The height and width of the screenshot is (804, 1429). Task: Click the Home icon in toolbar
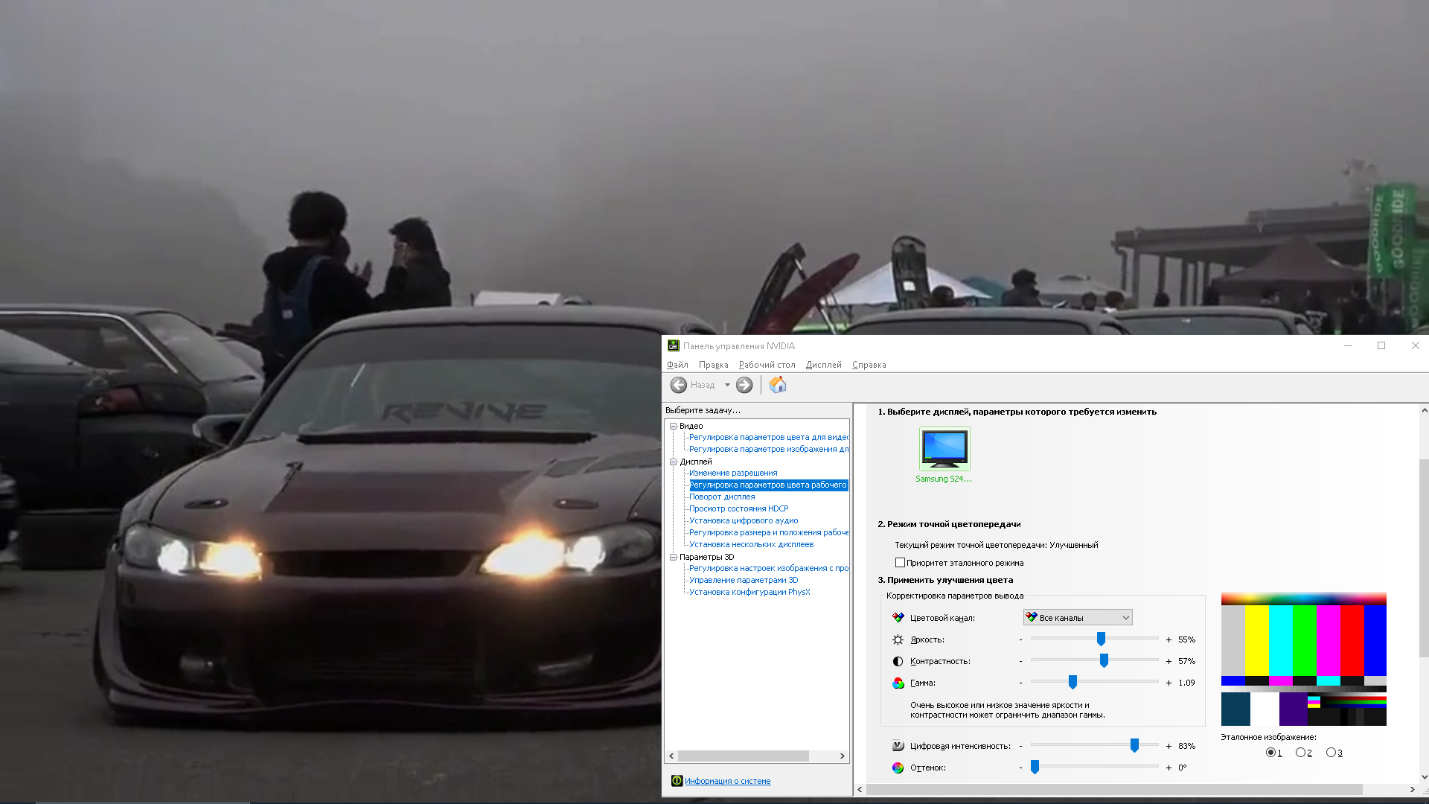[x=778, y=385]
